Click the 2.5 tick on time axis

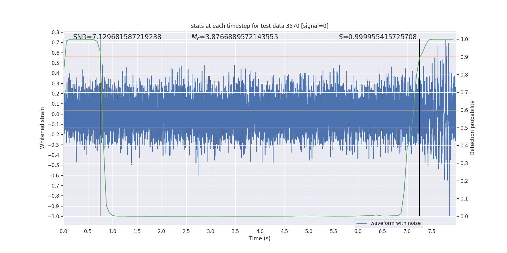click(186, 231)
